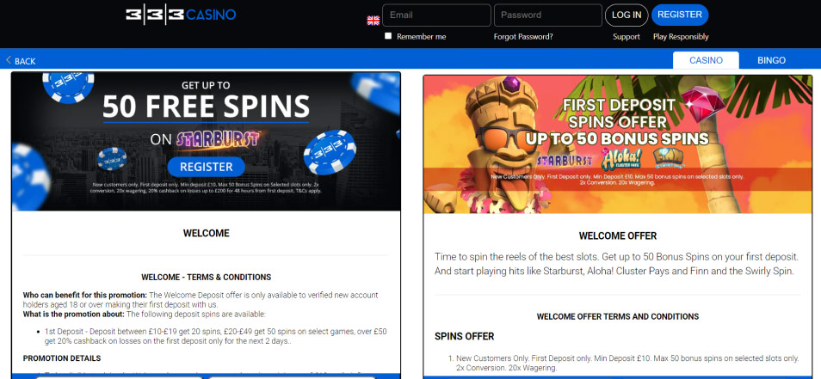The height and width of the screenshot is (379, 821).
Task: Click the First Deposit Spins Offer tiki banner
Action: click(617, 144)
